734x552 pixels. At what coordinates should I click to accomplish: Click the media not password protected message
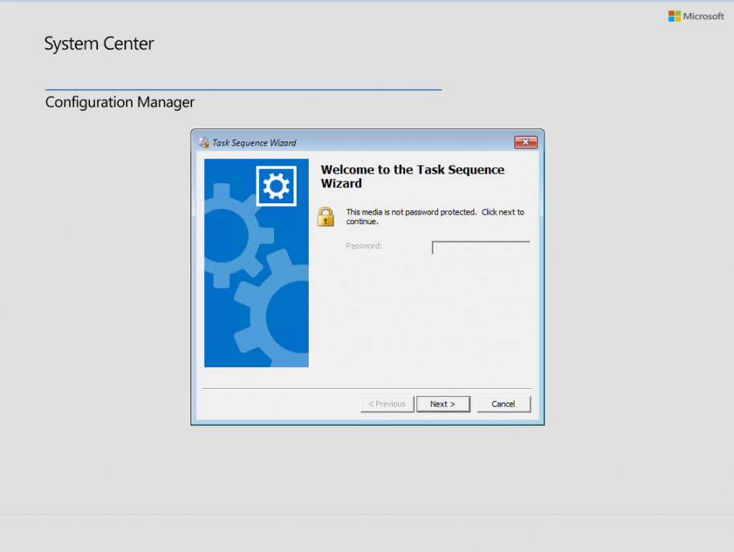click(434, 217)
